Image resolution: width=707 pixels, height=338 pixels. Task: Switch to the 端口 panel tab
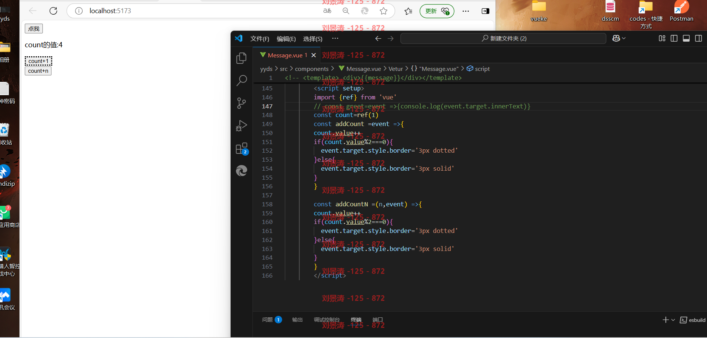(378, 320)
